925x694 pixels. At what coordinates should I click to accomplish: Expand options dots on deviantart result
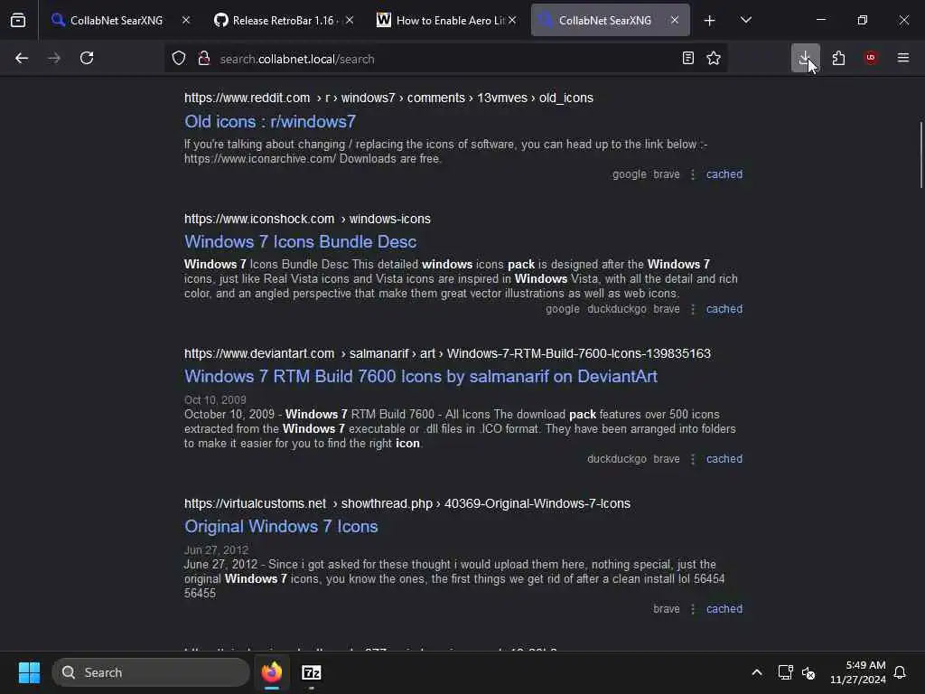693,459
